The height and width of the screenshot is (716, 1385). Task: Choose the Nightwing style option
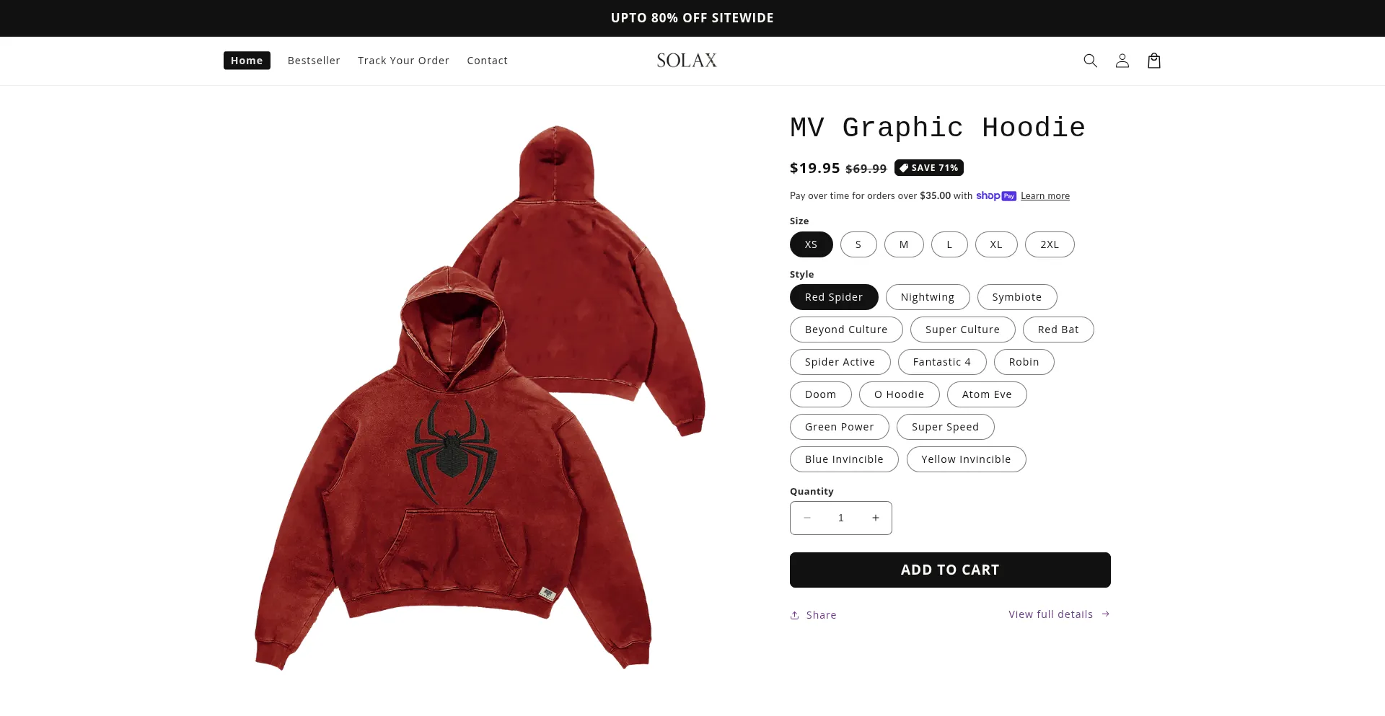(927, 297)
